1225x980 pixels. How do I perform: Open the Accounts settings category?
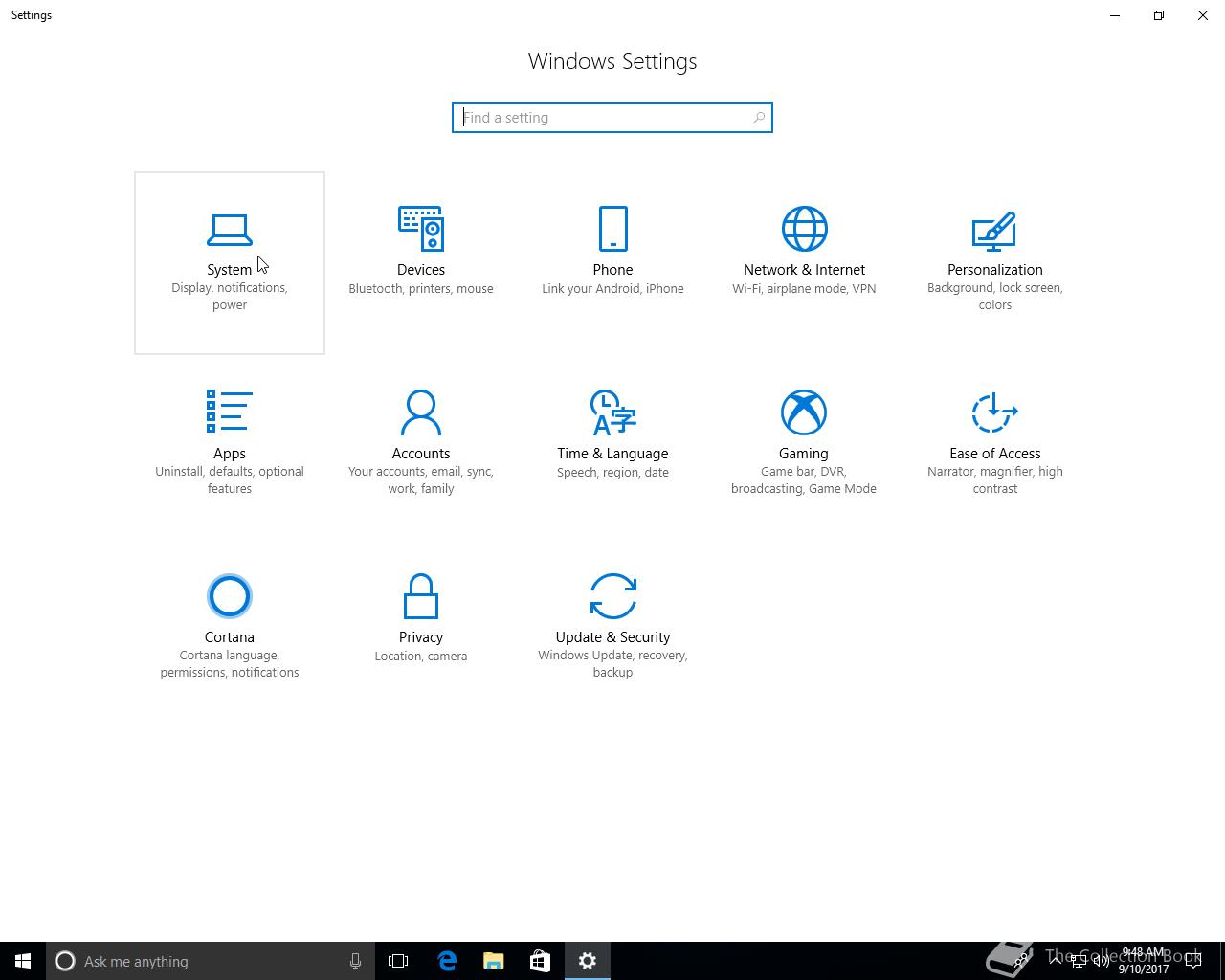(421, 447)
